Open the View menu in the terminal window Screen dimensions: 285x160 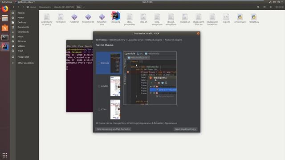(x=81, y=46)
